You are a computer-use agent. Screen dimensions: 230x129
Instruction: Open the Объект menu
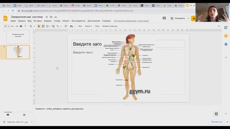pos(66,21)
